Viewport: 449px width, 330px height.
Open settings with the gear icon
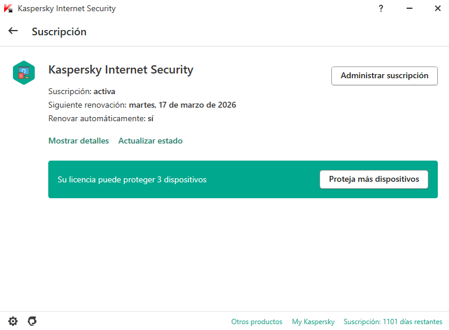pyautogui.click(x=12, y=321)
